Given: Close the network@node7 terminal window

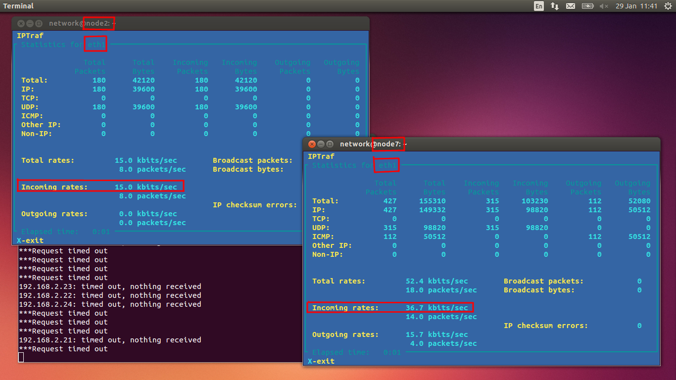Looking at the screenshot, I should [x=312, y=144].
